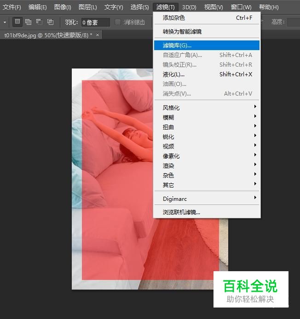This screenshot has height=319, width=300.
Task: Apply last filter 添加杂色
Action: coord(207,18)
